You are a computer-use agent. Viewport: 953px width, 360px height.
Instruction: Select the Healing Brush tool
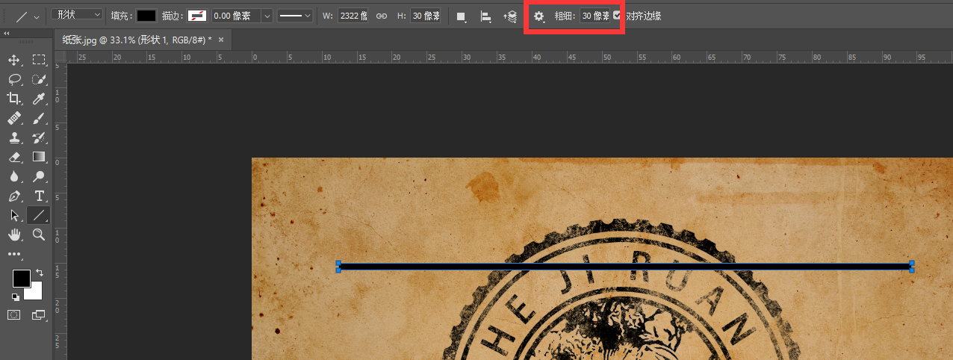13,118
